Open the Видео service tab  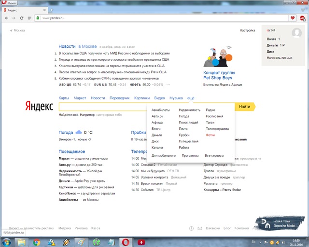tap(160, 98)
